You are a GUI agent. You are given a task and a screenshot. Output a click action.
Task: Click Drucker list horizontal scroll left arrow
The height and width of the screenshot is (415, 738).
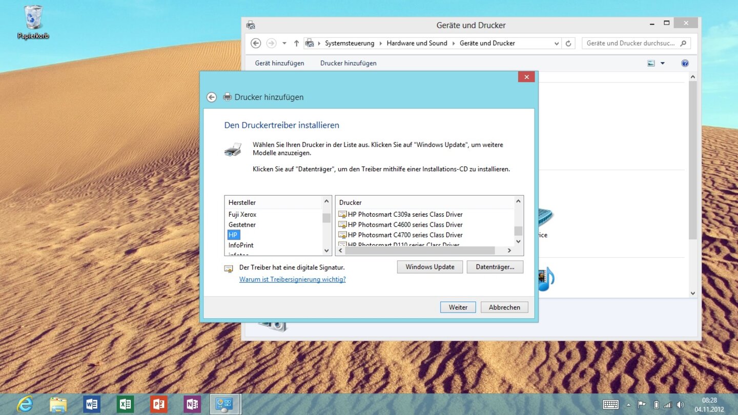(340, 251)
